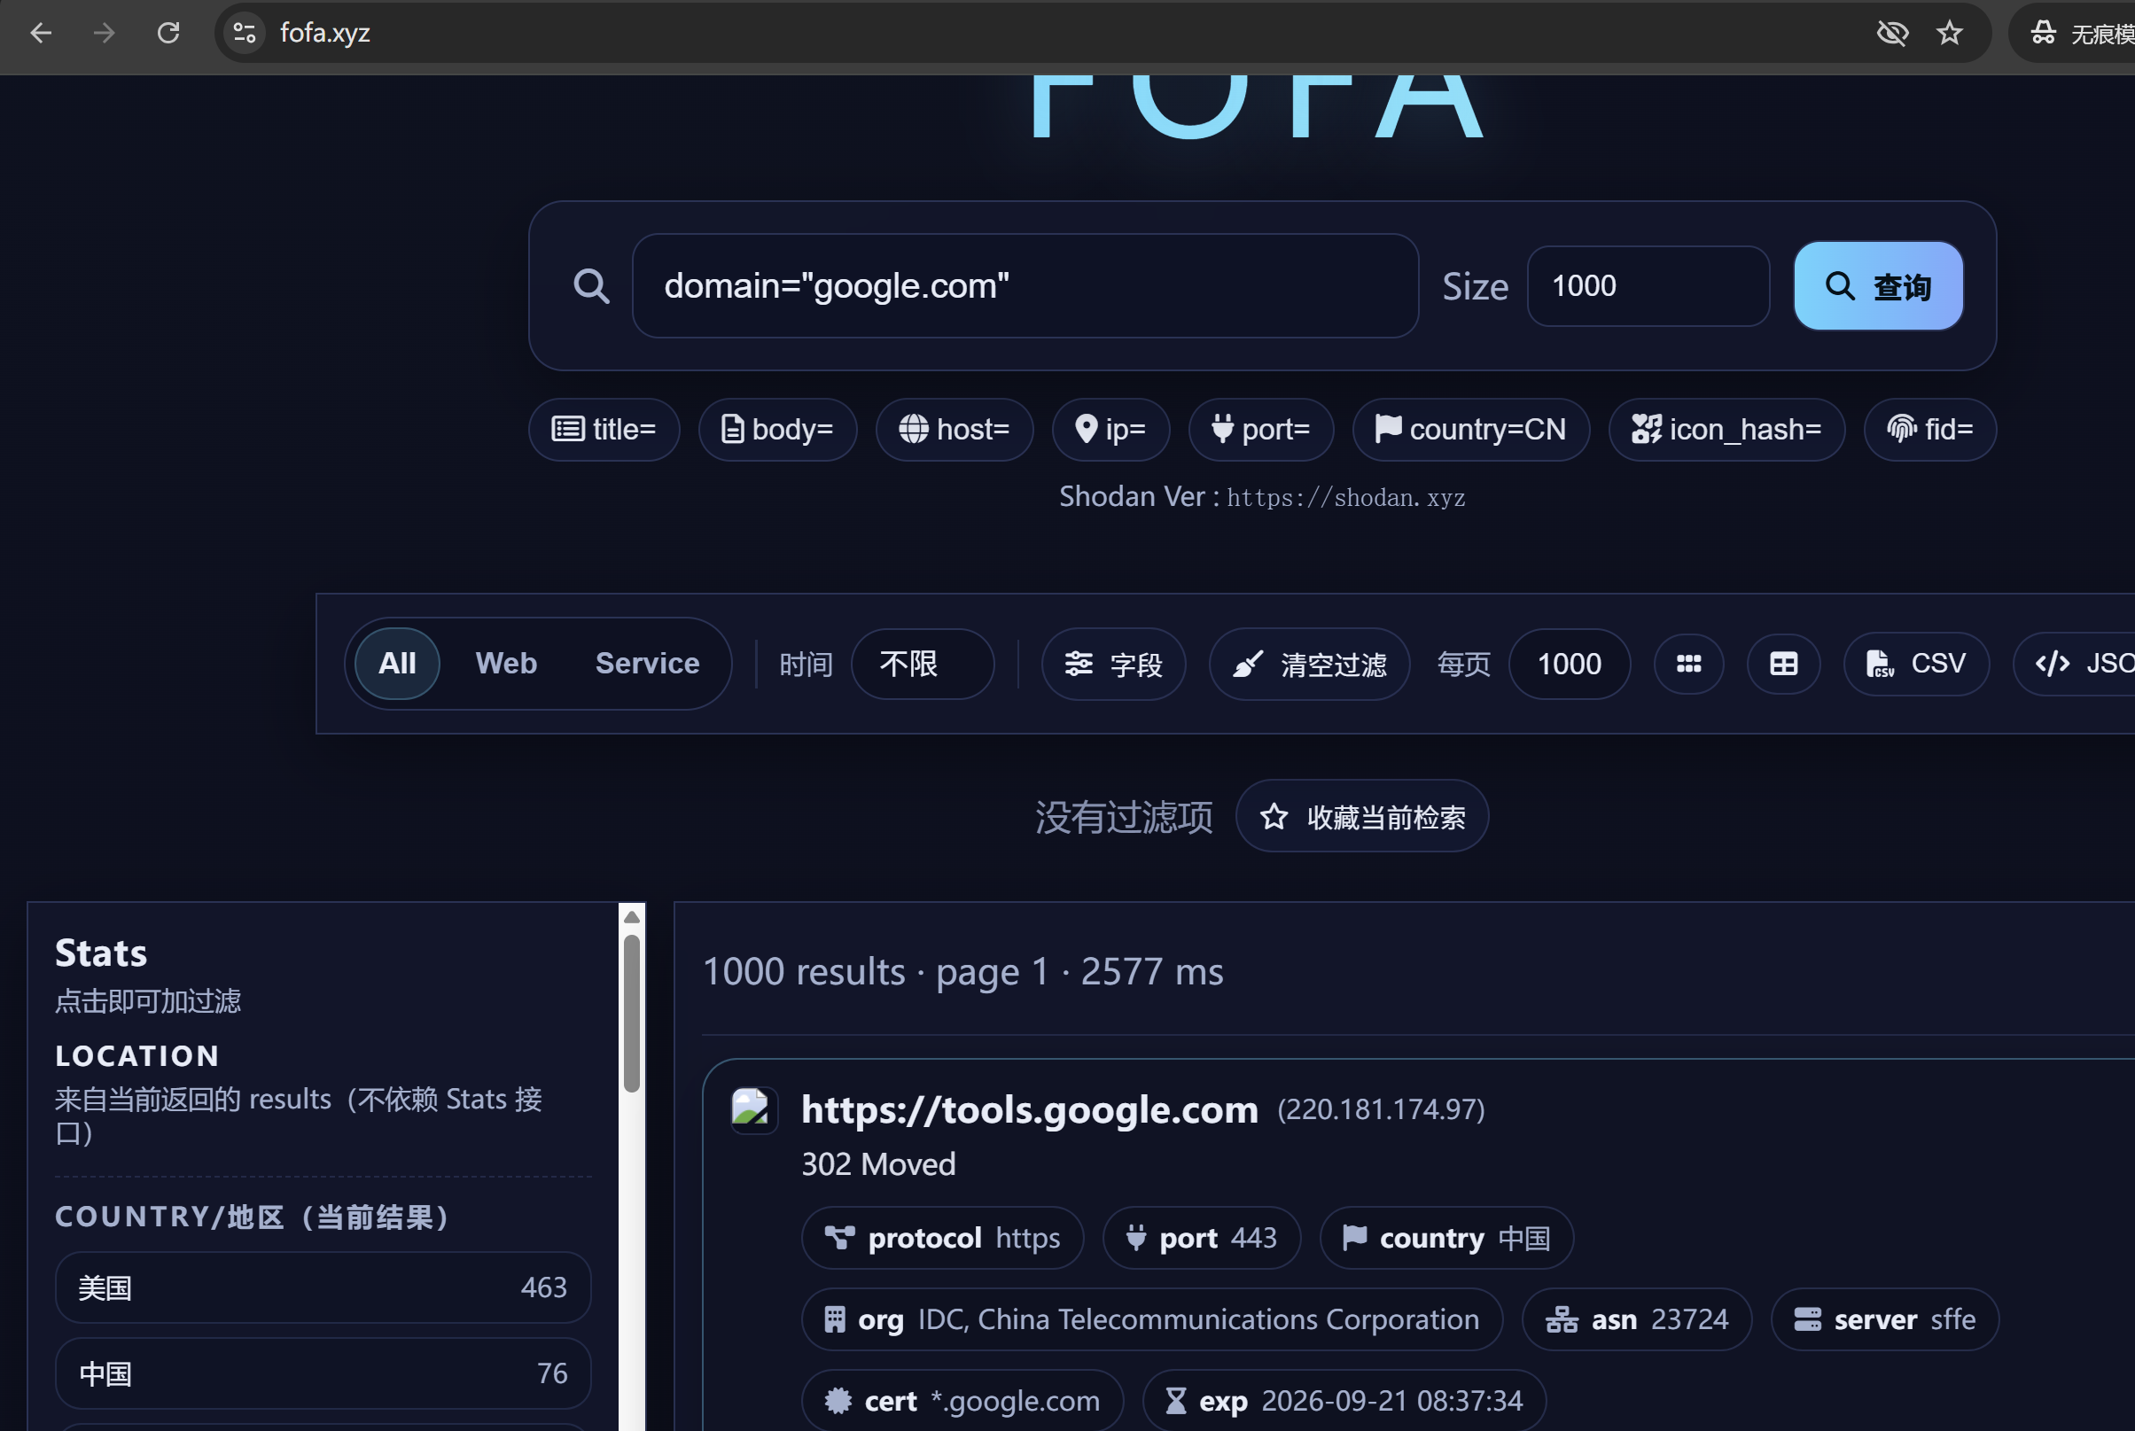Click the tools.google.com favicon thumbnail
This screenshot has width=2135, height=1431.
click(754, 1109)
